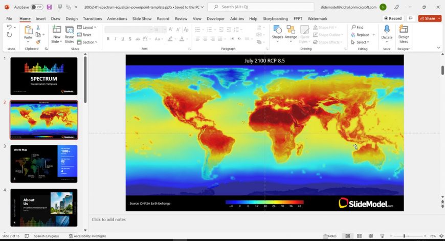Screen dimensions: 445x241
Task: Click the Undo arrow icon
Action: click(x=9, y=27)
